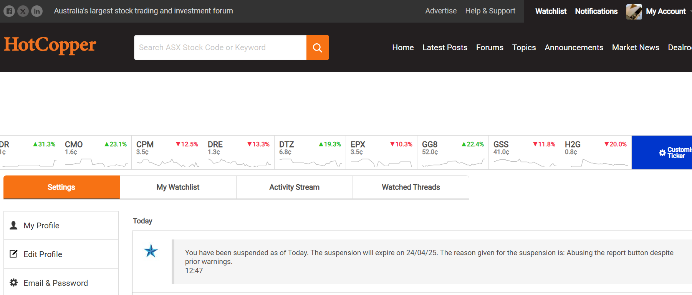
Task: Select the Settings tab
Action: coord(61,187)
